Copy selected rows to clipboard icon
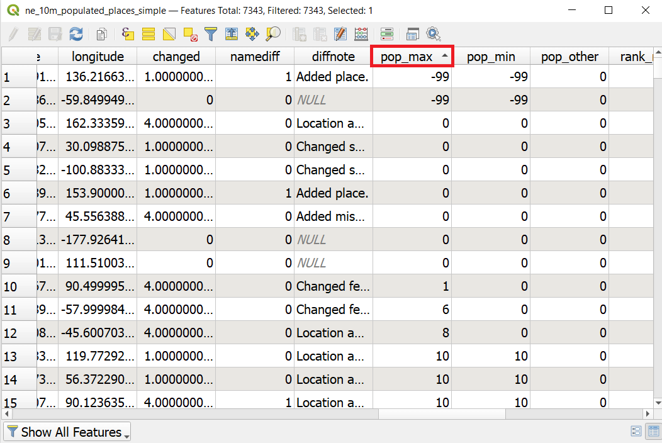The width and height of the screenshot is (662, 443). click(x=101, y=34)
